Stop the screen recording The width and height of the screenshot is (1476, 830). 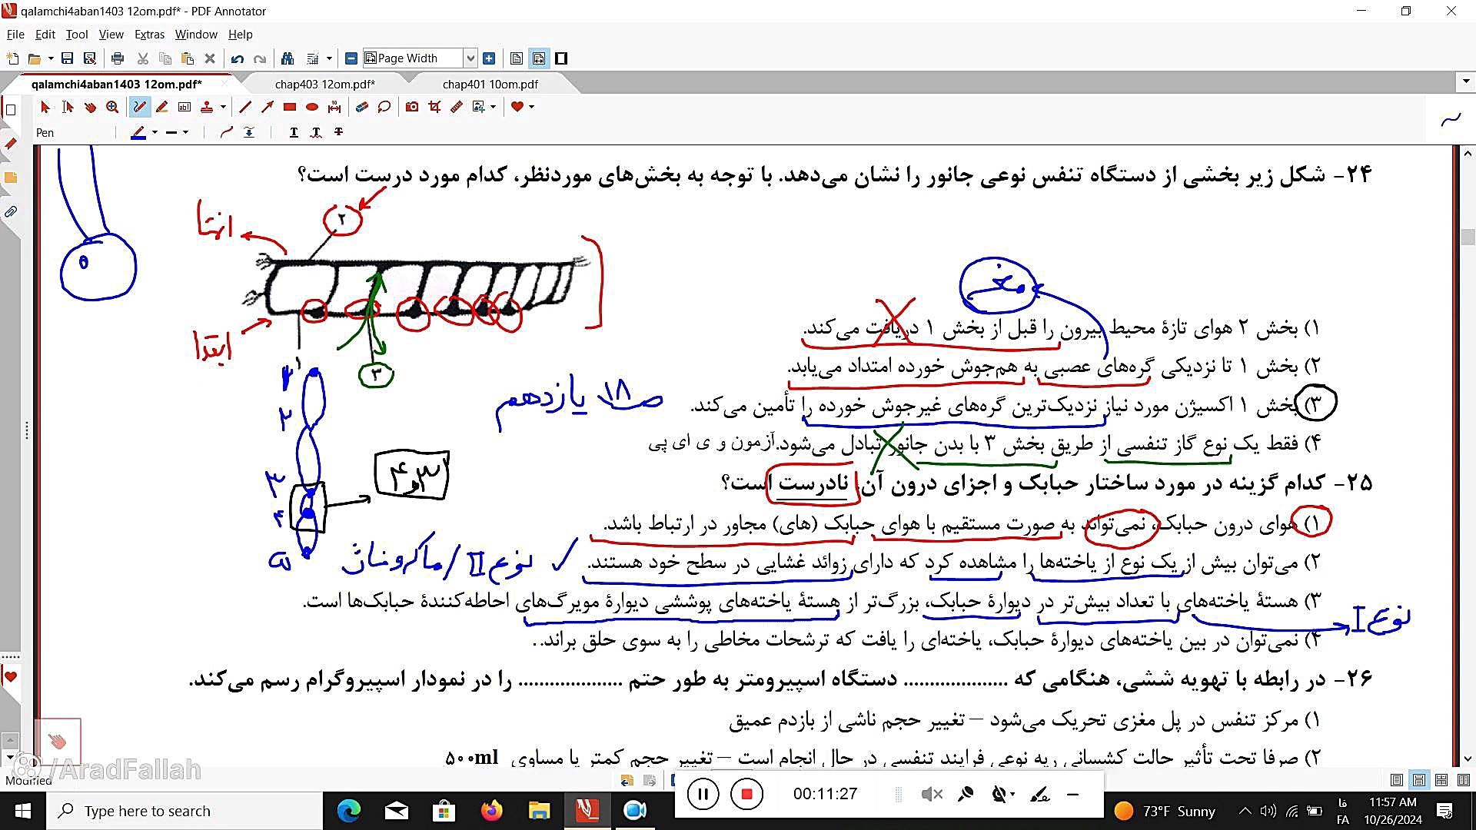click(x=746, y=794)
